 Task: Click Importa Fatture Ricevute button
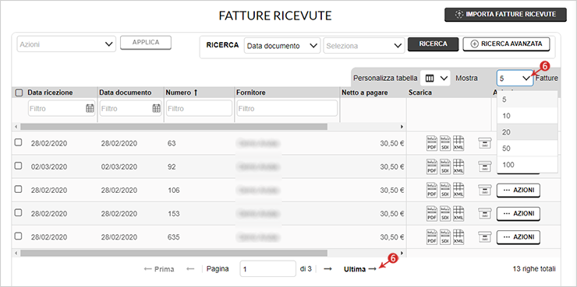(x=505, y=14)
